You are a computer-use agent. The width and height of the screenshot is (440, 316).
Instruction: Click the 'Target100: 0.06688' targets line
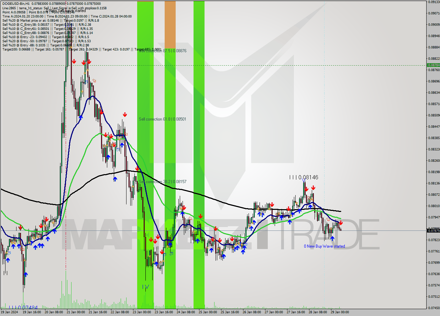[81, 49]
